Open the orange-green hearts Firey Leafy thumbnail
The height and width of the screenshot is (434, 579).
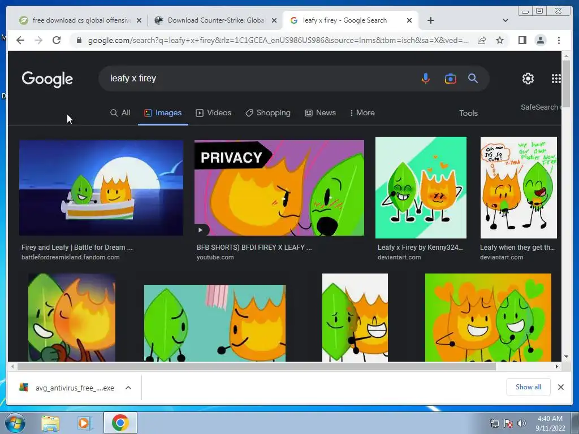click(x=488, y=318)
